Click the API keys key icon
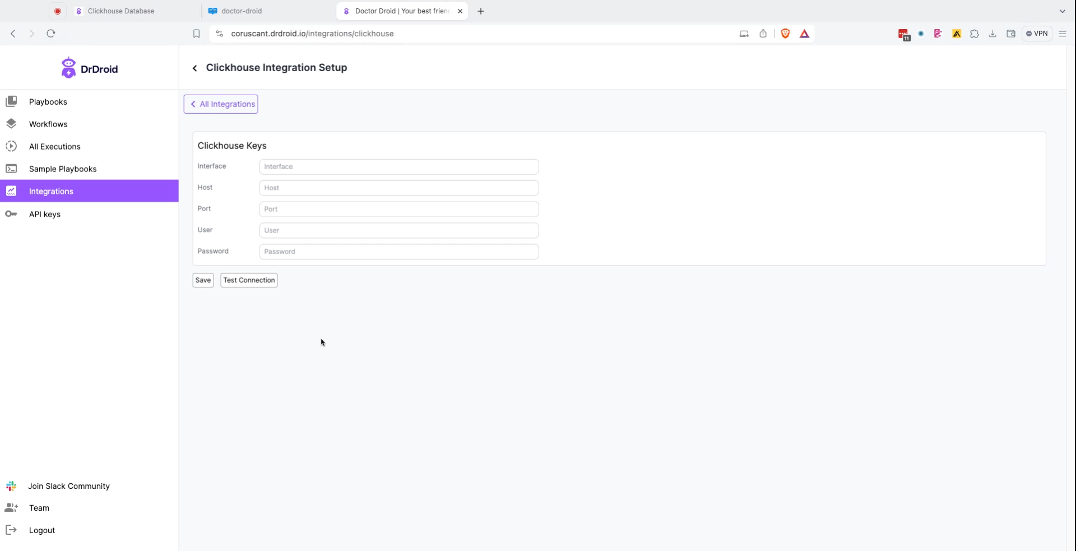 [x=11, y=214]
